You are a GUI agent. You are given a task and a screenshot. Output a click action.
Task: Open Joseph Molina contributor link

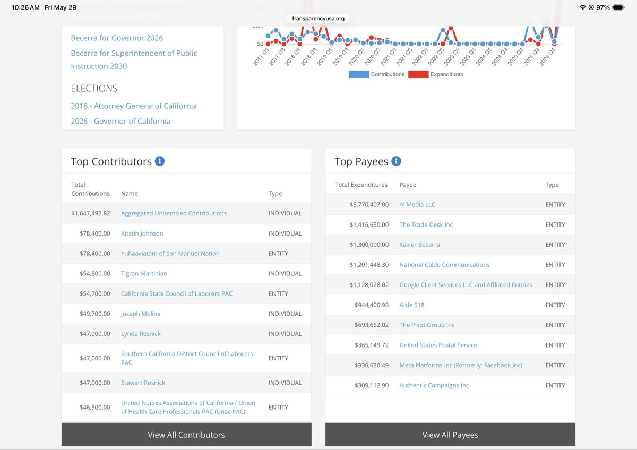click(x=141, y=314)
